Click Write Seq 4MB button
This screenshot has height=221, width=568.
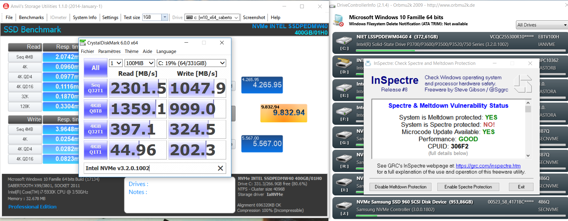(25, 129)
